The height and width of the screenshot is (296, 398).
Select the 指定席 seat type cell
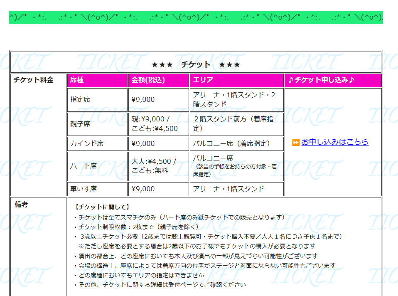pos(98,100)
